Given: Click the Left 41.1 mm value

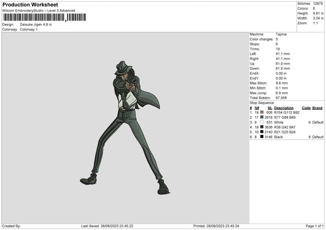Looking at the screenshot, I should click(x=283, y=54).
